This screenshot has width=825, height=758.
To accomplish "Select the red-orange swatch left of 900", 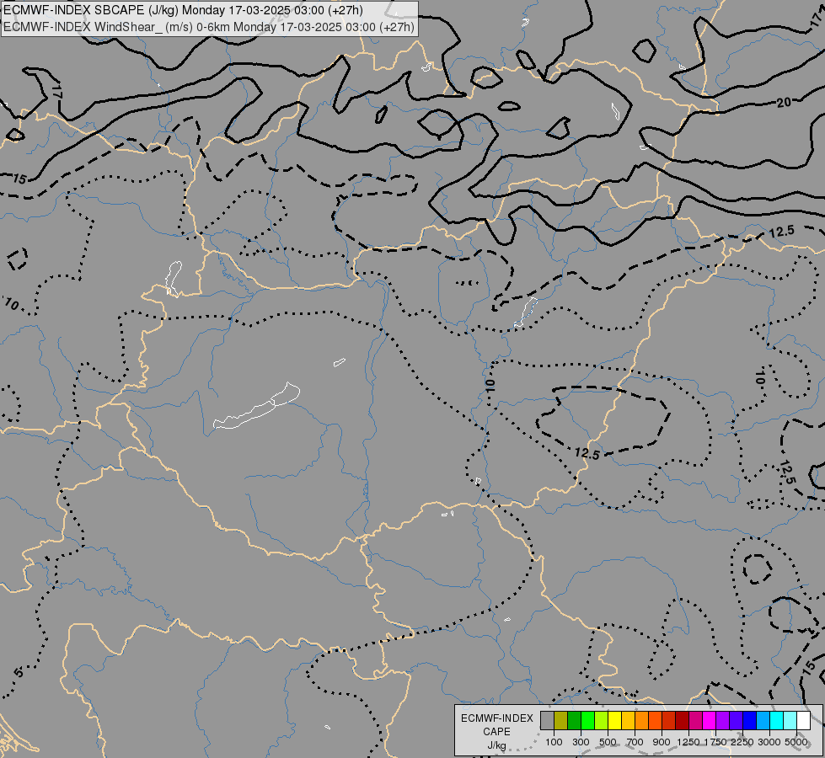I will pos(655,721).
